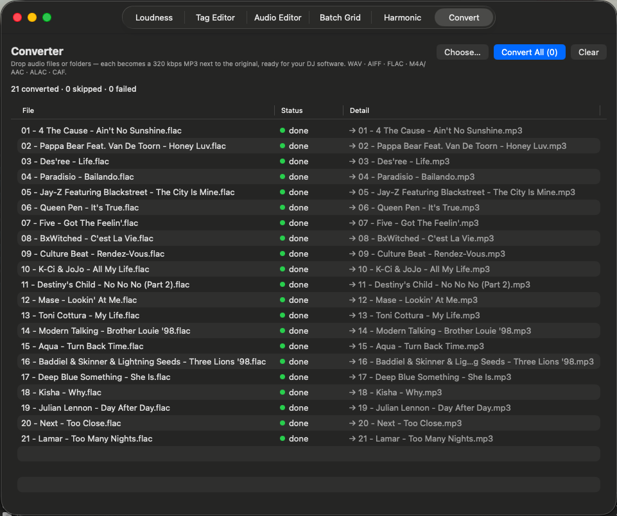
Task: Click done status of Brother Louie '98.flac row
Action: [294, 331]
